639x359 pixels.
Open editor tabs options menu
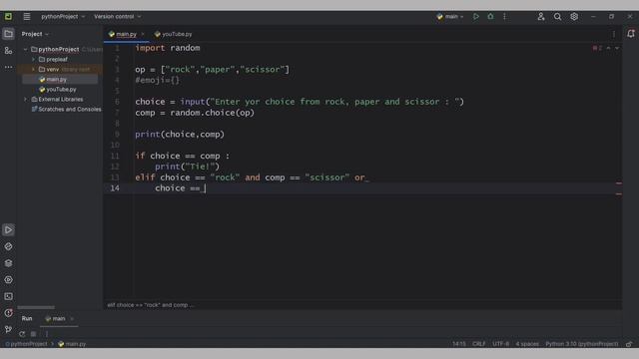614,34
